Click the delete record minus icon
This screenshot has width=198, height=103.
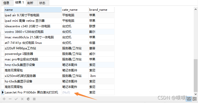[x=10, y=99]
